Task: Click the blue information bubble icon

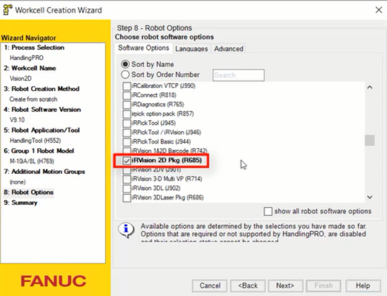Action: coord(126,230)
